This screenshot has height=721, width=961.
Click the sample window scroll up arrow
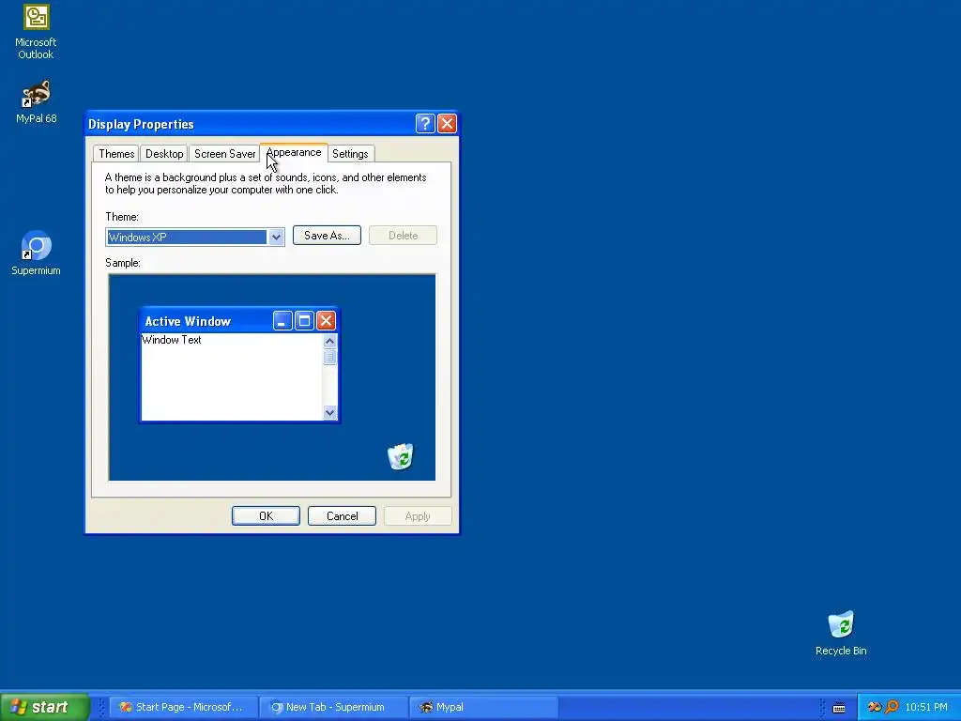click(329, 341)
